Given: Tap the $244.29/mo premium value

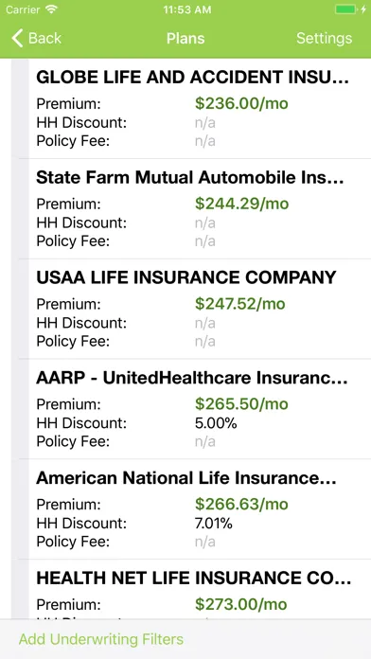Looking at the screenshot, I should coord(242,204).
